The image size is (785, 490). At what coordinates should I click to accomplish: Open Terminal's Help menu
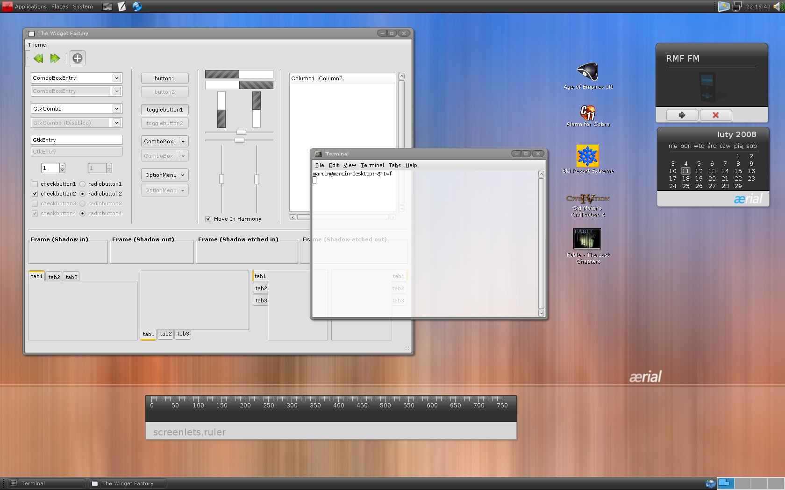[x=411, y=165]
